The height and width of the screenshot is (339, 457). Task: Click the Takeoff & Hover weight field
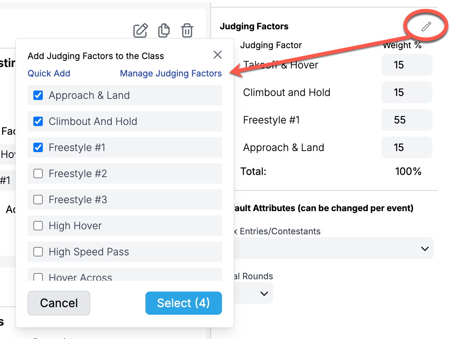pos(407,65)
